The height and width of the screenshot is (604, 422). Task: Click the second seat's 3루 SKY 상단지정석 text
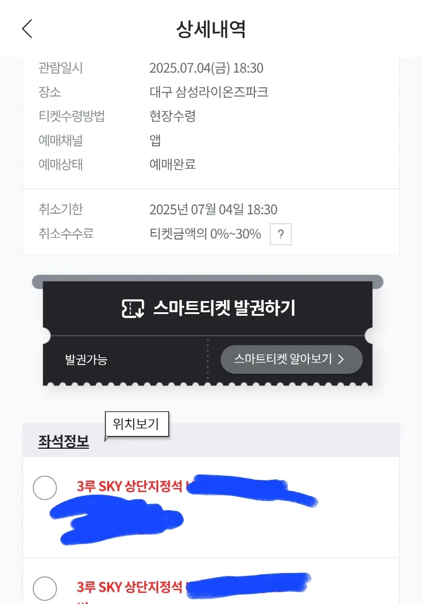click(x=130, y=587)
